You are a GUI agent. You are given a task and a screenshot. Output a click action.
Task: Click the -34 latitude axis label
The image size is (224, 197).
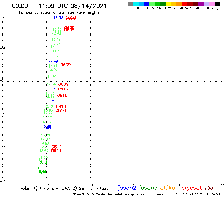click(3, 81)
